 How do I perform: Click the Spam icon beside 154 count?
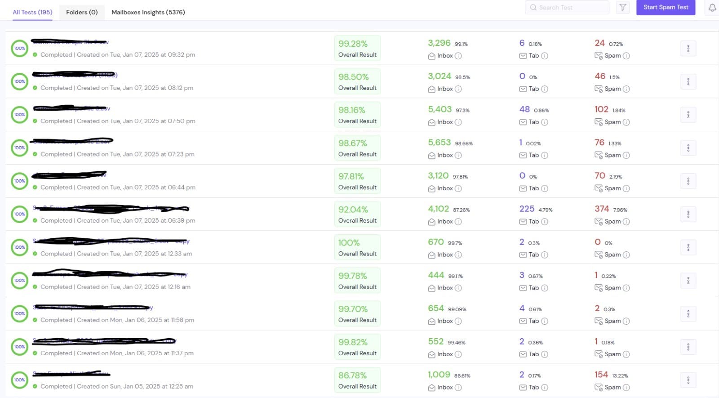[598, 387]
